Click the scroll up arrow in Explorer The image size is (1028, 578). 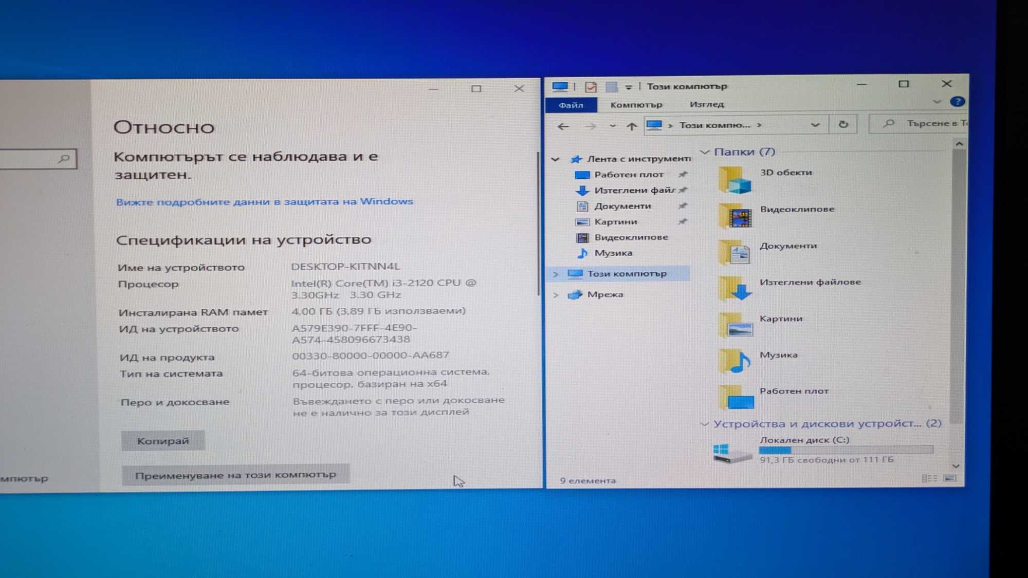(959, 144)
